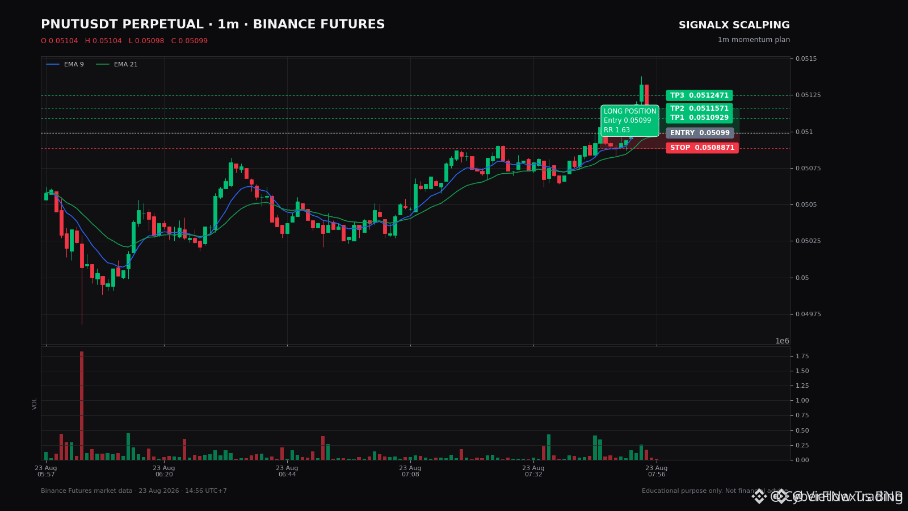The image size is (908, 511).
Task: Click the 0.05125 price axis label
Action: [808, 95]
